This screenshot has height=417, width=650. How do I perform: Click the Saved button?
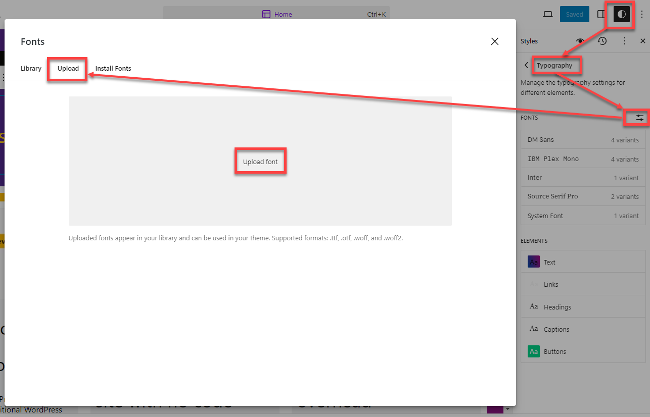click(x=574, y=14)
